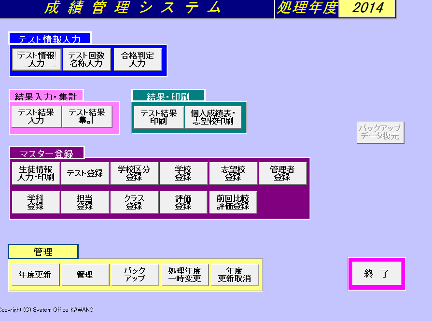The height and width of the screenshot is (321, 432).
Task: Run テスト結果集計 aggregation
Action: point(87,116)
